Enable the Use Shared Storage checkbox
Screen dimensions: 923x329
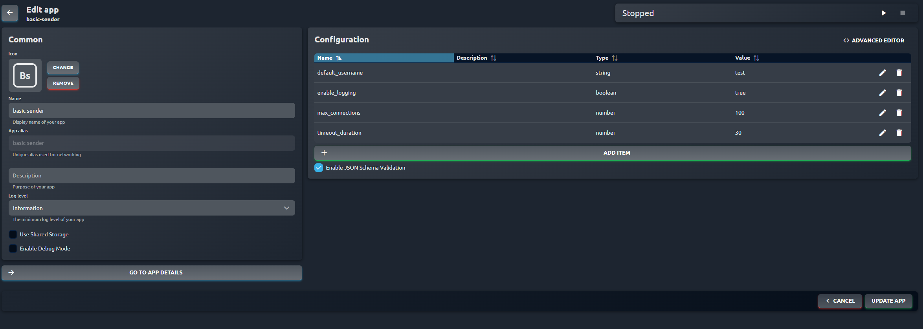pyautogui.click(x=13, y=234)
